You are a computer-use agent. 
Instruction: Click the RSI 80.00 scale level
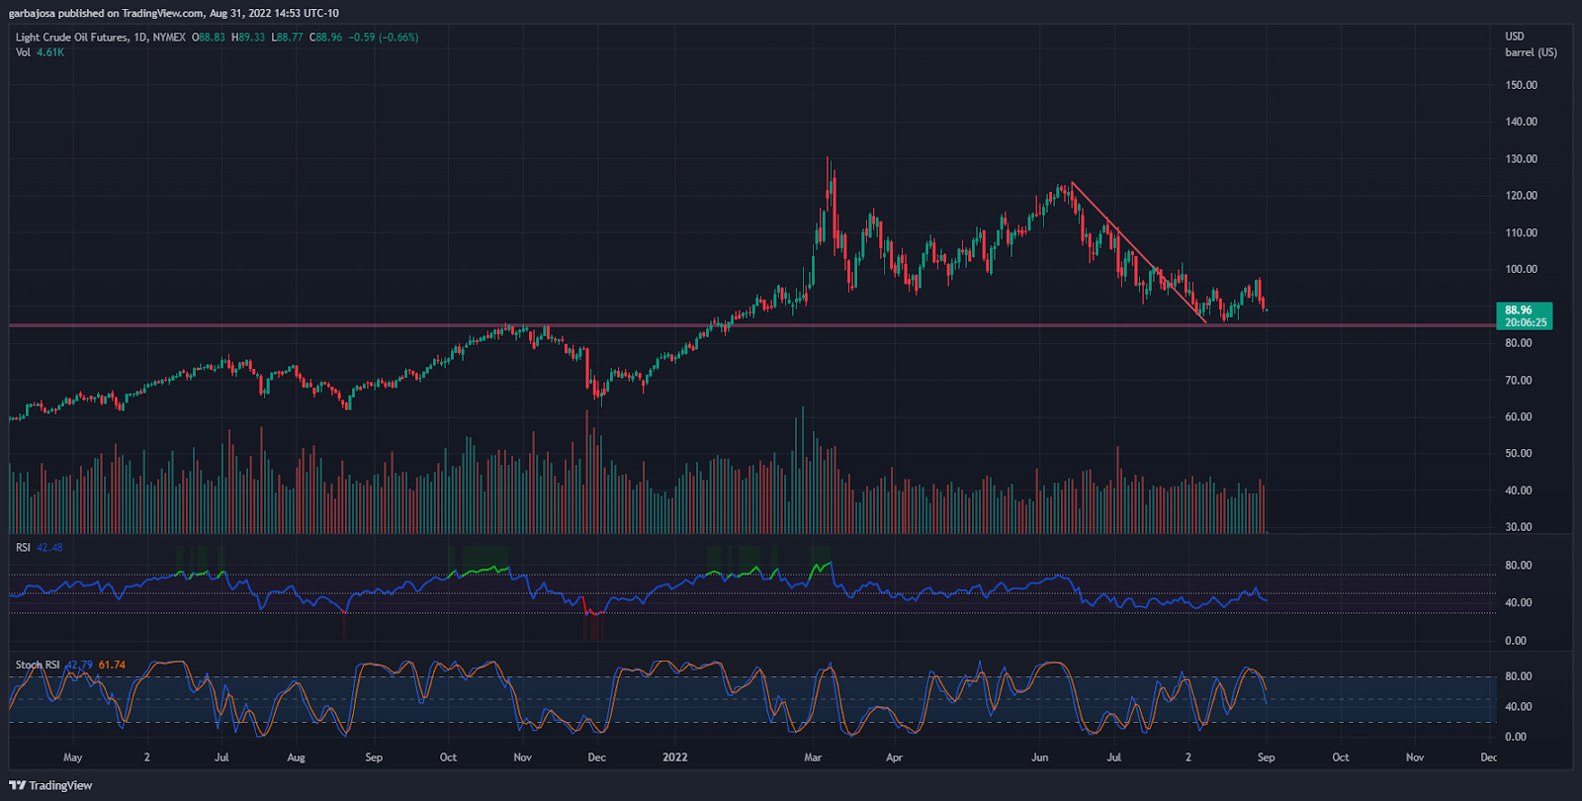(x=1518, y=566)
